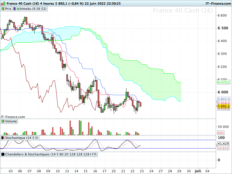
Task: Click the green 6 079,1 cloud price tag
Action: pos(224,82)
